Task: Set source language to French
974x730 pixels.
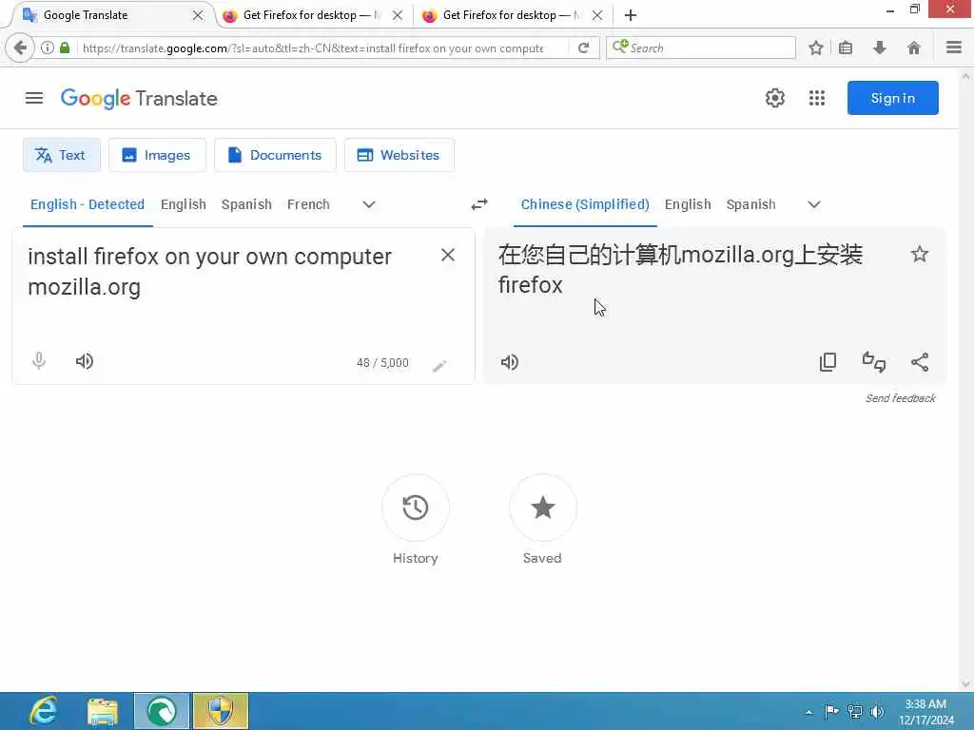Action: point(308,204)
